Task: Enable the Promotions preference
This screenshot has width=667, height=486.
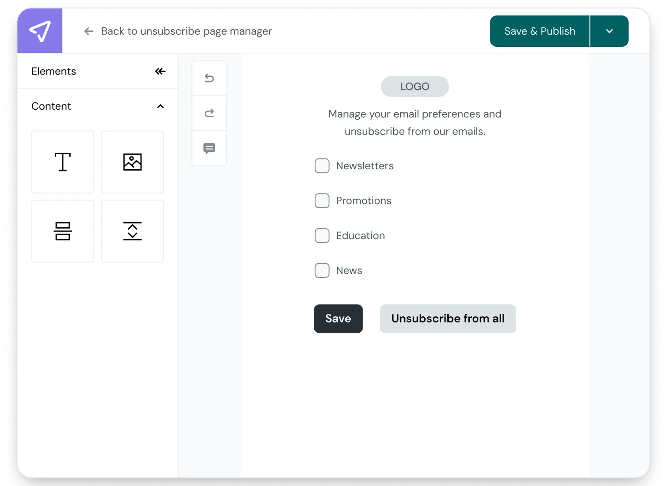Action: 322,201
